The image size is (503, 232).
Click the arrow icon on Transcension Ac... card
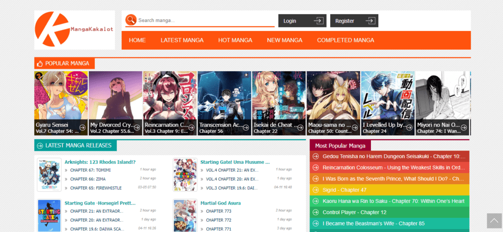coord(246,127)
